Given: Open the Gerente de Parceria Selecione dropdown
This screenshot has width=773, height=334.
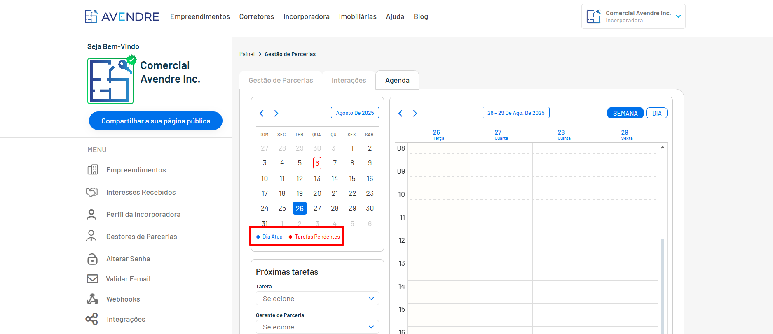Looking at the screenshot, I should 317,327.
